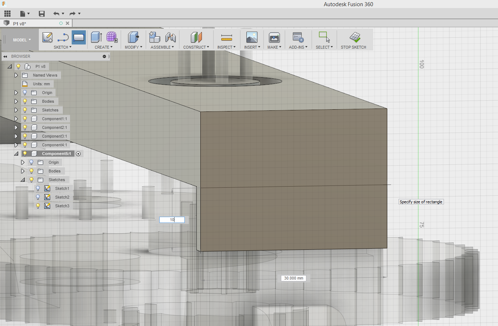Viewport: 498px width, 326px height.
Task: Open the MODIFY menu
Action: [133, 47]
